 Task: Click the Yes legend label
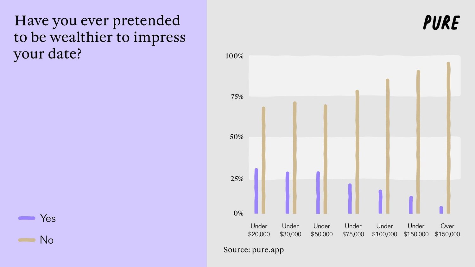click(48, 218)
